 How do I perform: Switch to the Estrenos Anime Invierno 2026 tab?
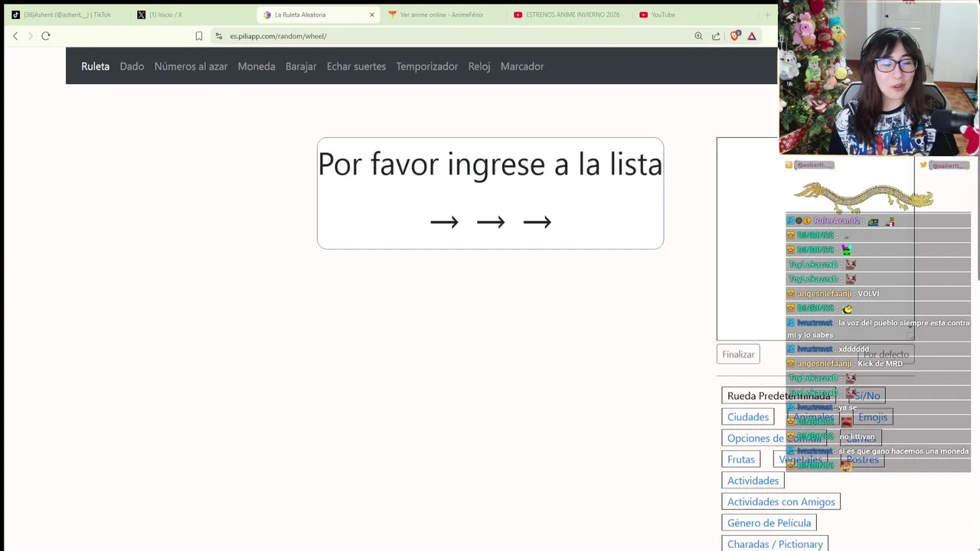click(568, 15)
